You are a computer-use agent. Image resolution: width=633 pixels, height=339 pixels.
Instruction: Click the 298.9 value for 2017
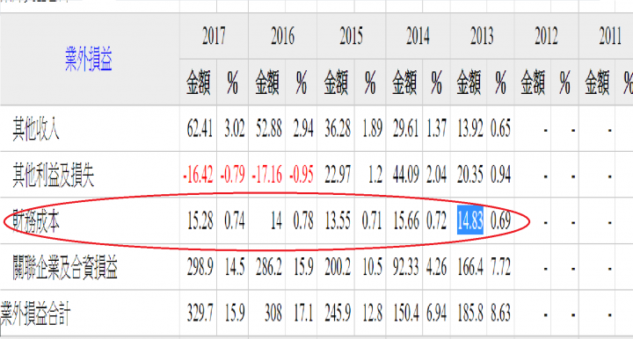click(x=200, y=267)
